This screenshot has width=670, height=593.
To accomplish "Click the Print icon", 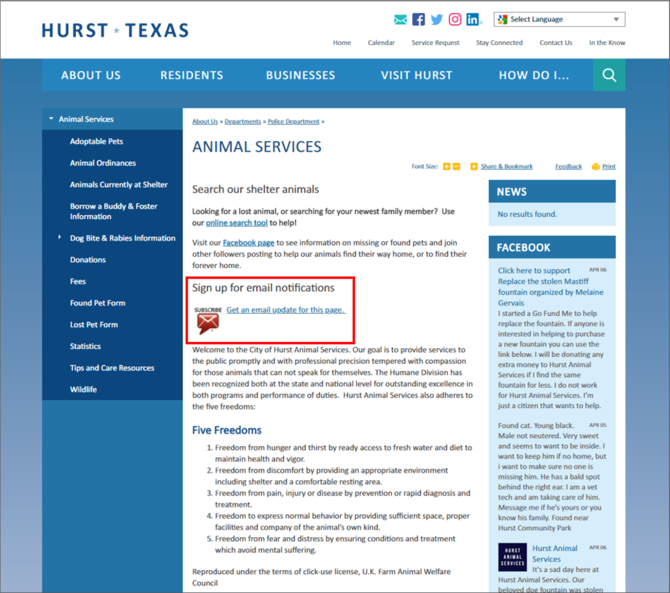I will [x=595, y=166].
